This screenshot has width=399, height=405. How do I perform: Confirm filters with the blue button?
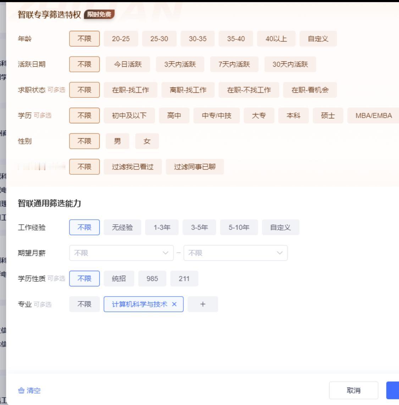coord(393,390)
